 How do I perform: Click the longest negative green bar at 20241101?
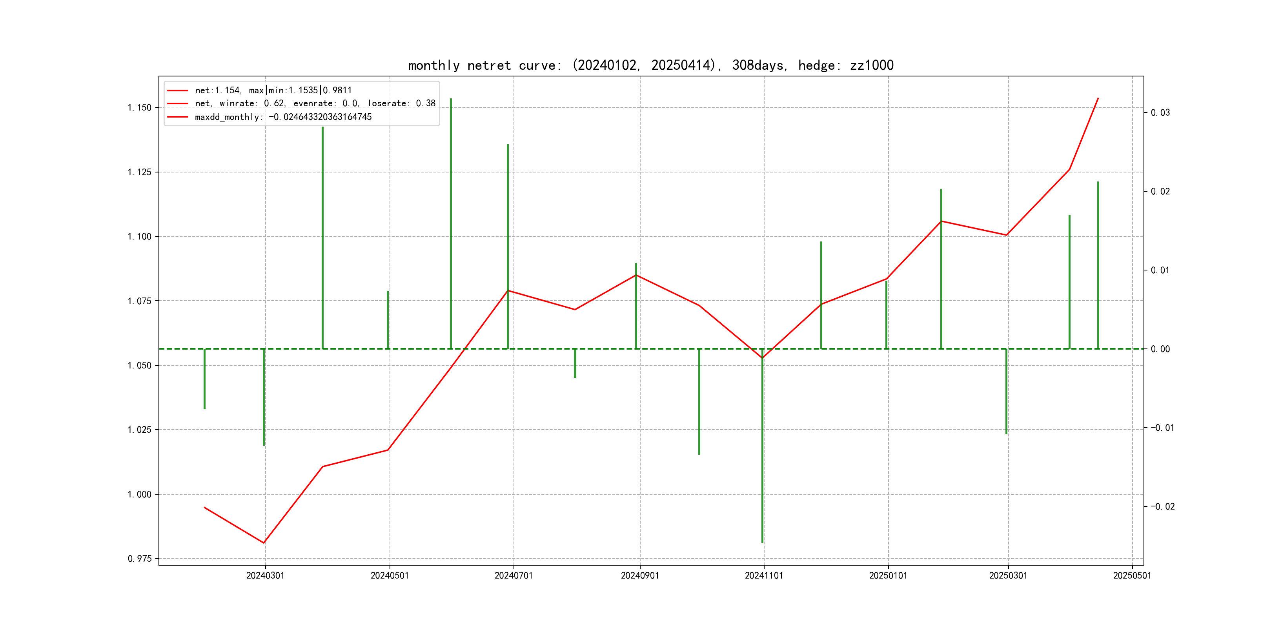pyautogui.click(x=762, y=444)
